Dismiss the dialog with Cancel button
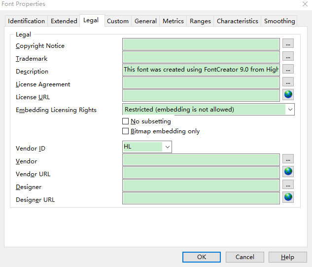This screenshot has height=267, width=312. coord(245,257)
